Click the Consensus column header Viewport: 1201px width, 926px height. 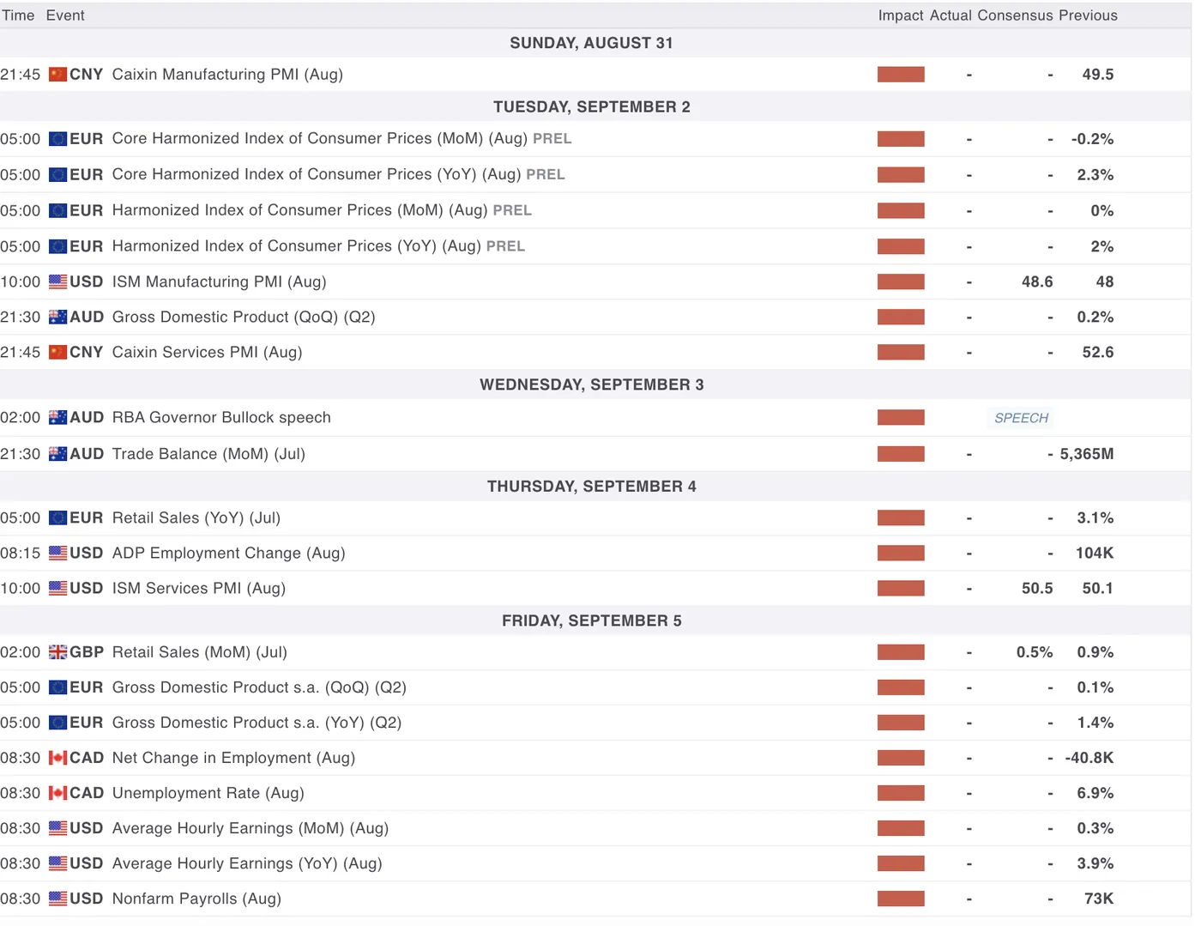click(x=1015, y=15)
